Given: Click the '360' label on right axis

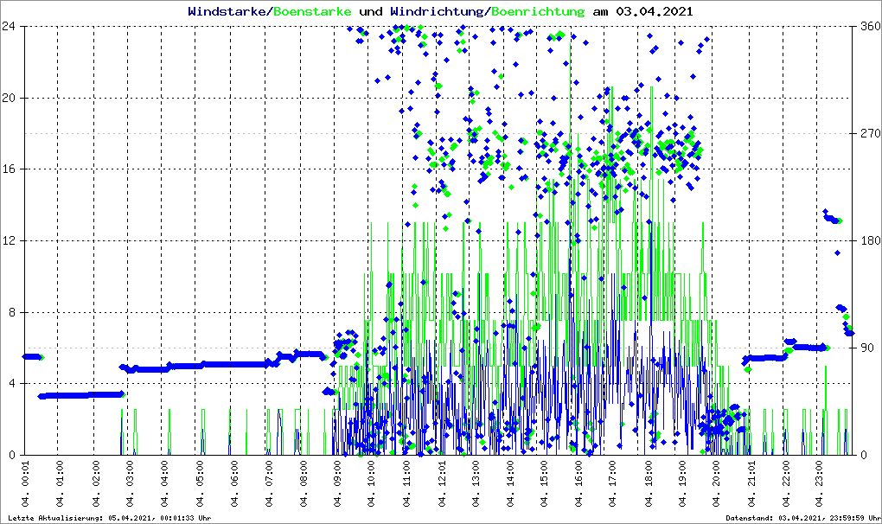Looking at the screenshot, I should [869, 26].
